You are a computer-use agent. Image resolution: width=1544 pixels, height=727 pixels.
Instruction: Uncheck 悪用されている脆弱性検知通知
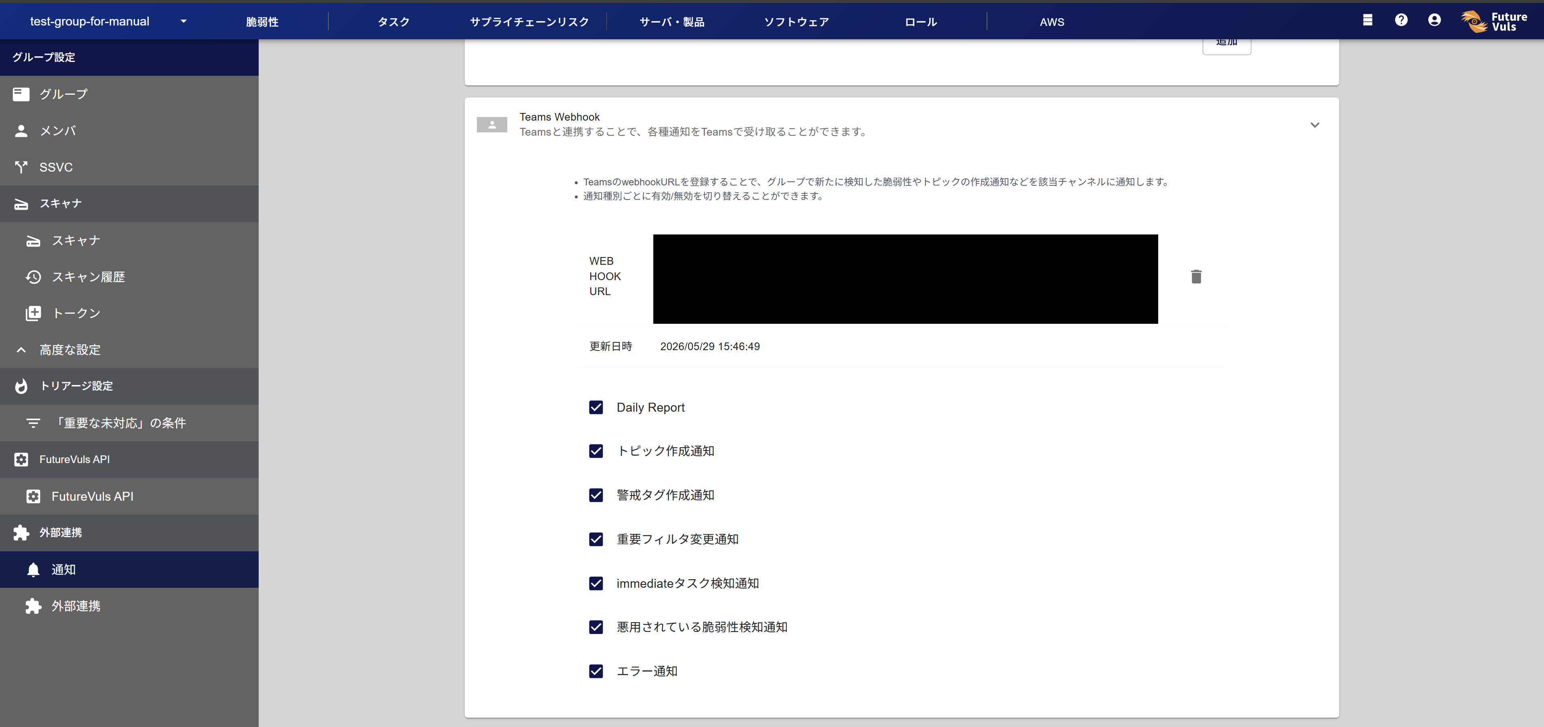(596, 627)
